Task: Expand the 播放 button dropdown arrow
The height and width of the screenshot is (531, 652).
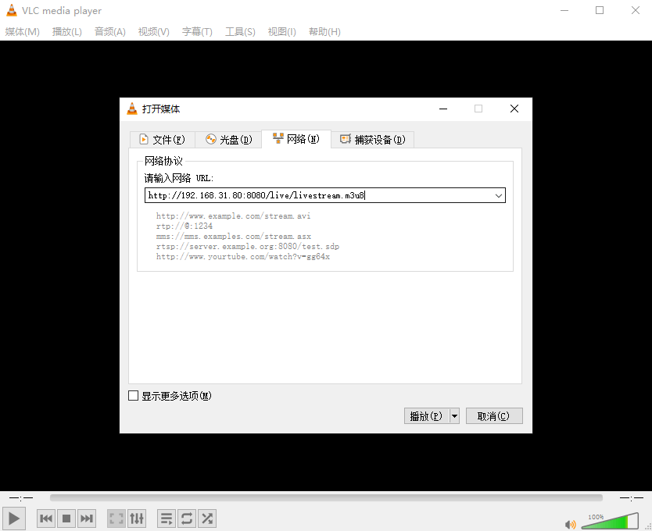Action: [x=454, y=416]
